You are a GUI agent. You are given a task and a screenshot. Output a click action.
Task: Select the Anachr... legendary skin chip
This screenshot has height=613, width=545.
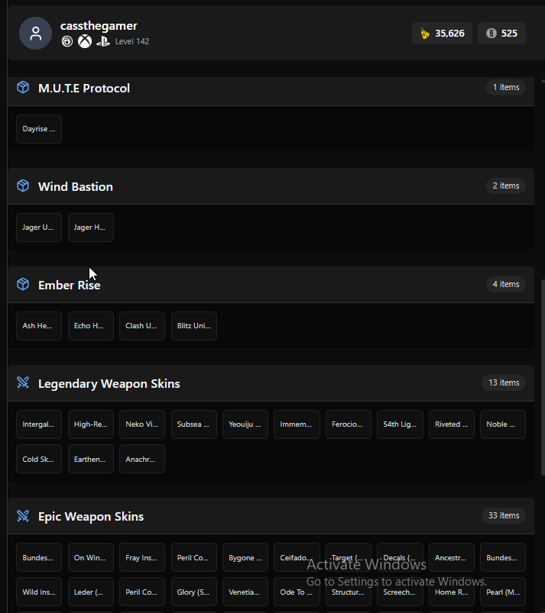tap(142, 459)
